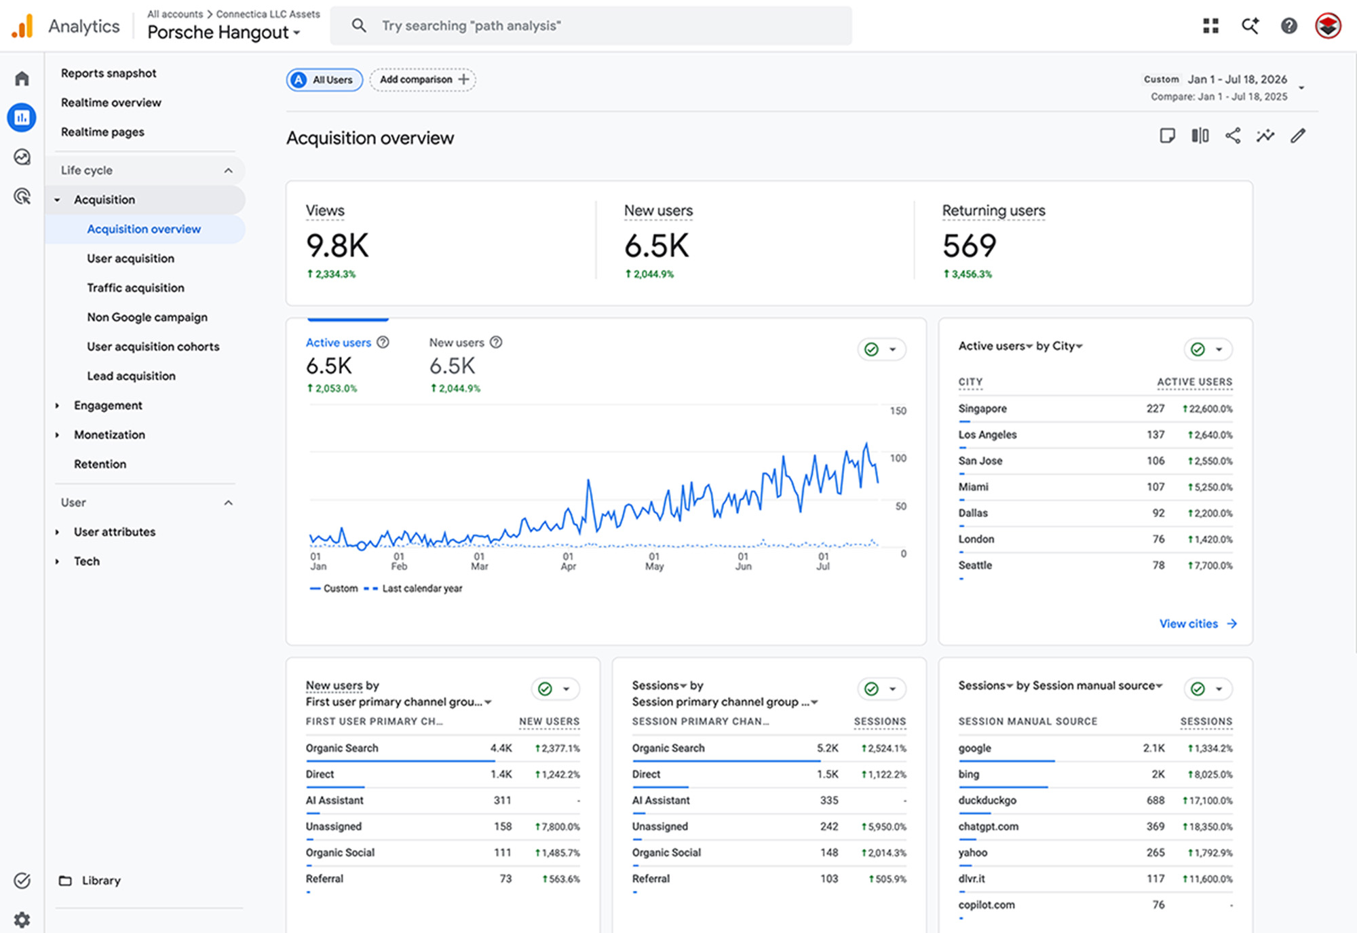This screenshot has height=933, width=1357.
Task: Click the Analytics logo
Action: tap(22, 26)
